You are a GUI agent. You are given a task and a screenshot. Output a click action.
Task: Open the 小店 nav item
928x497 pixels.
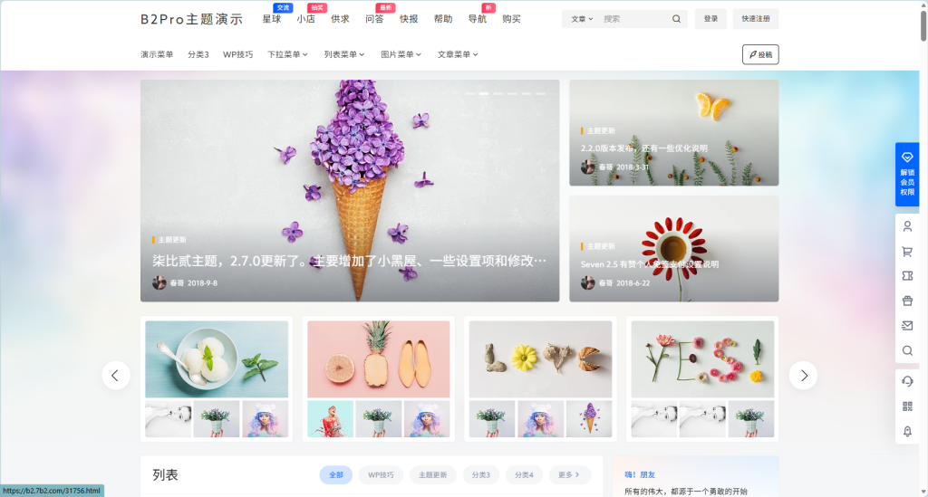pos(306,19)
